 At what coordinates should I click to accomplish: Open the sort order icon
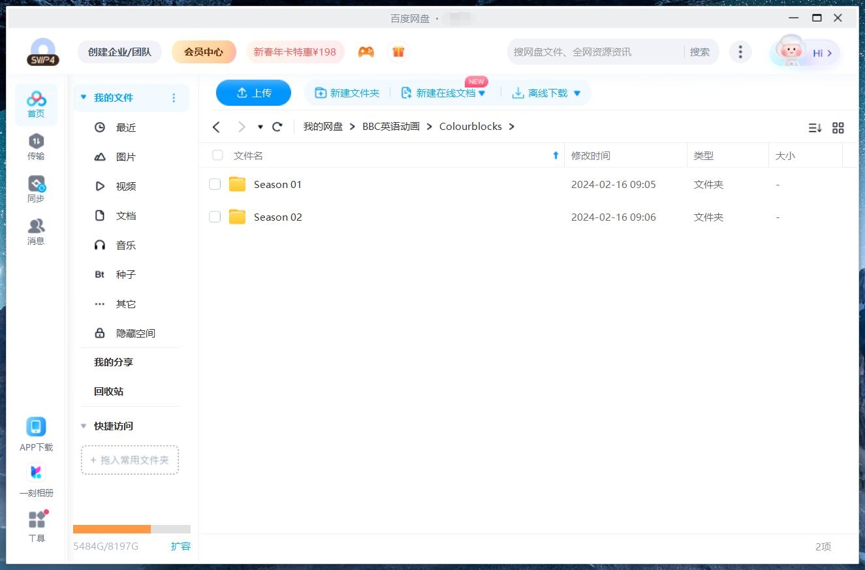pos(815,128)
